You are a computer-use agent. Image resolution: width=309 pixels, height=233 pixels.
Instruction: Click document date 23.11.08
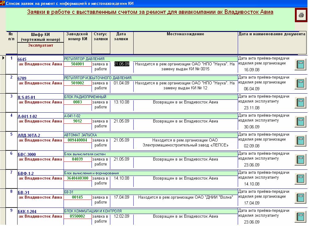[252, 108]
